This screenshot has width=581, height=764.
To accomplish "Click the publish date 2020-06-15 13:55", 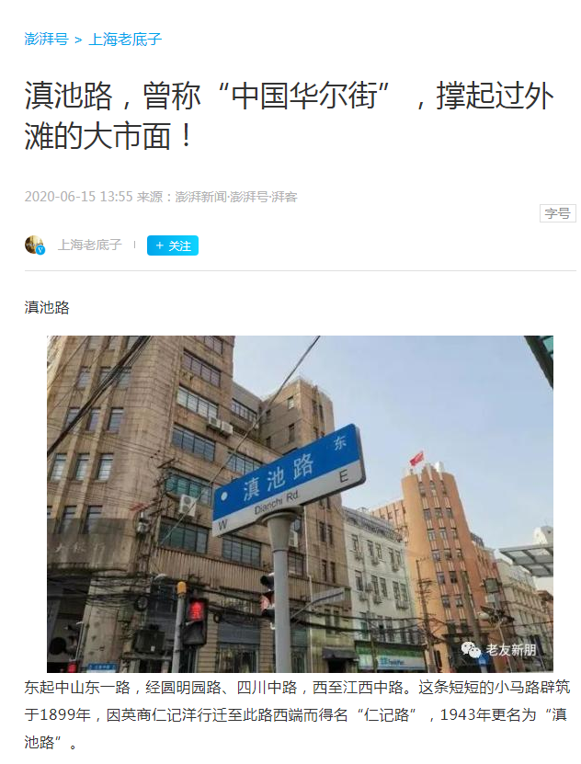I will pos(78,197).
